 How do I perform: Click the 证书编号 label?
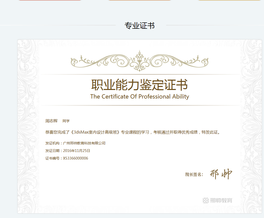[52, 158]
